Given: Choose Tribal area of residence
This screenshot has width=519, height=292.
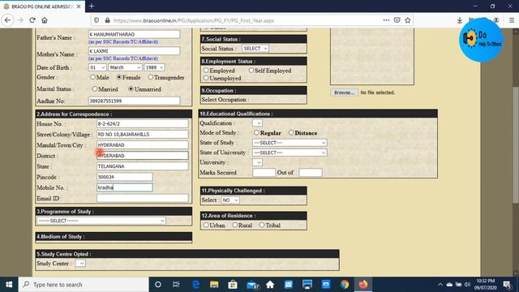Looking at the screenshot, I should 262,225.
